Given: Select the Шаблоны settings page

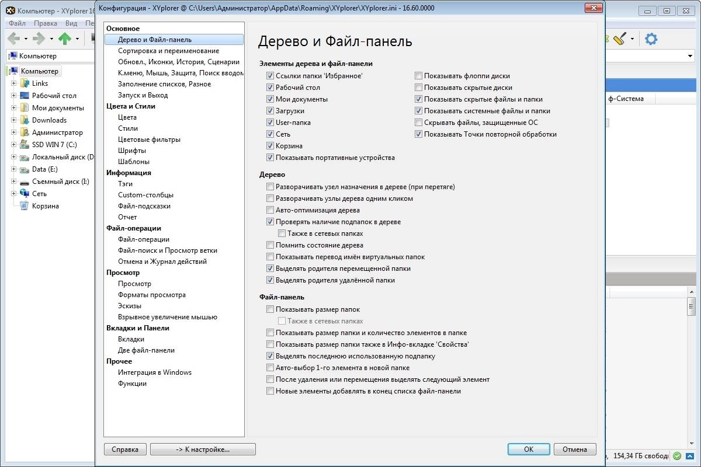Looking at the screenshot, I should pos(134,162).
